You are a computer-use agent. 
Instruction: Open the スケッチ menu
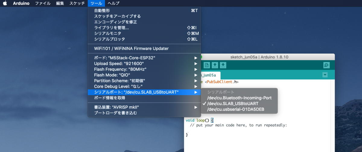coord(77,3)
